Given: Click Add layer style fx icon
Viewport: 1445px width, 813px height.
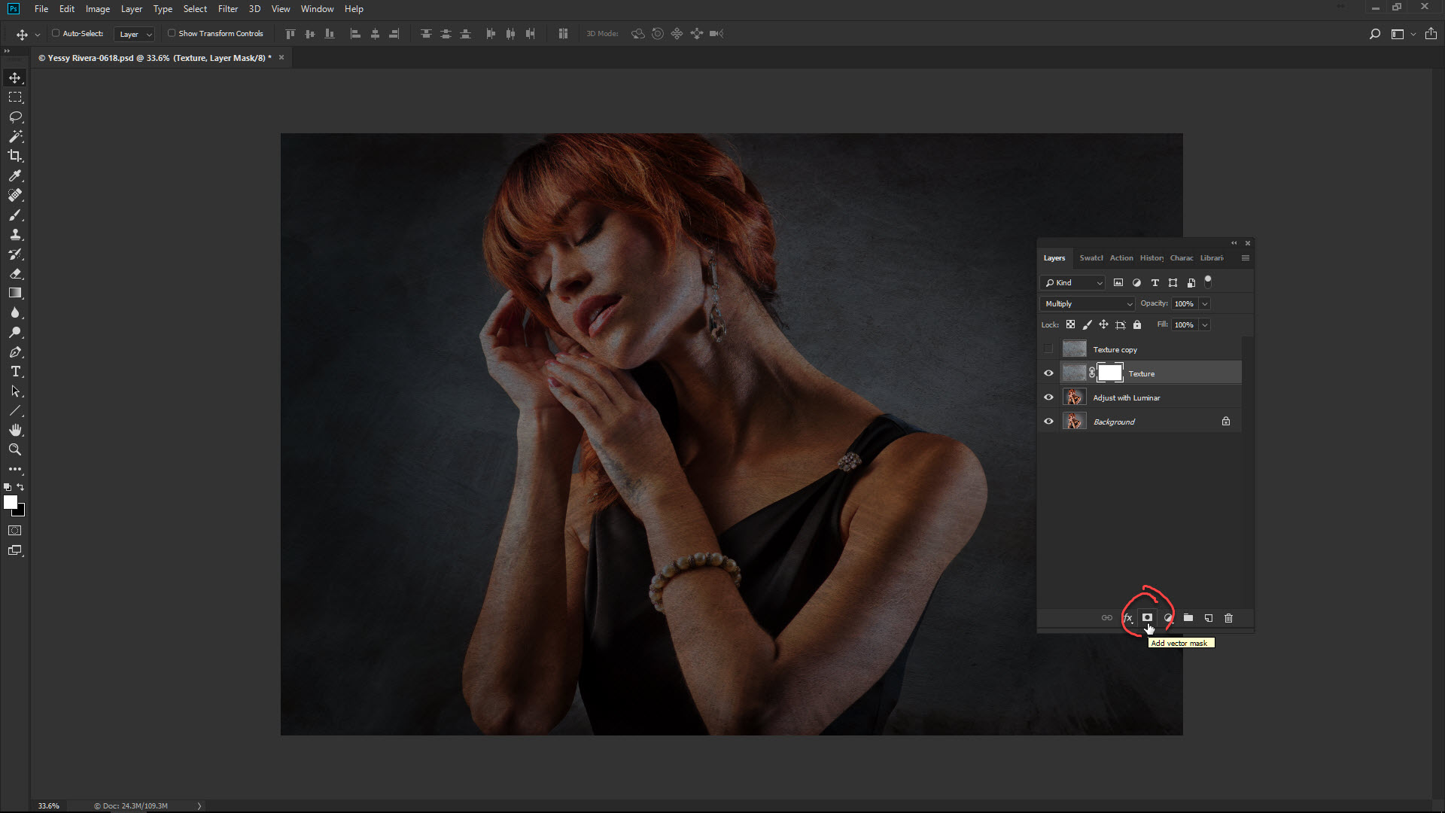Looking at the screenshot, I should (x=1127, y=618).
